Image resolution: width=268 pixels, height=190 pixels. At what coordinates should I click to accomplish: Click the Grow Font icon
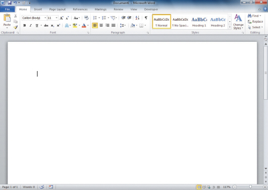(62, 18)
